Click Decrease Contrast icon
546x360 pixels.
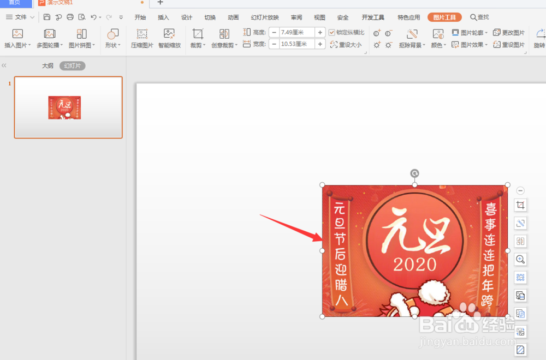[389, 33]
